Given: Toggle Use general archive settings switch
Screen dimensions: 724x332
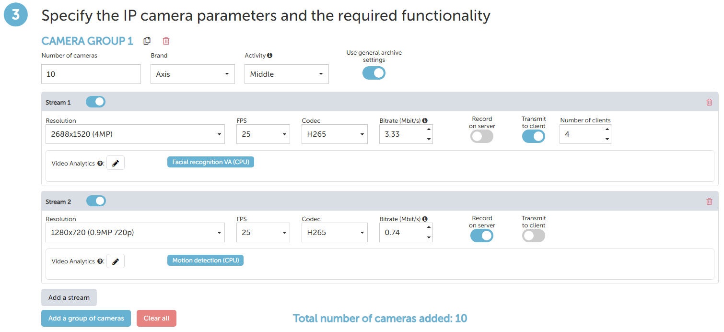Looking at the screenshot, I should [374, 73].
